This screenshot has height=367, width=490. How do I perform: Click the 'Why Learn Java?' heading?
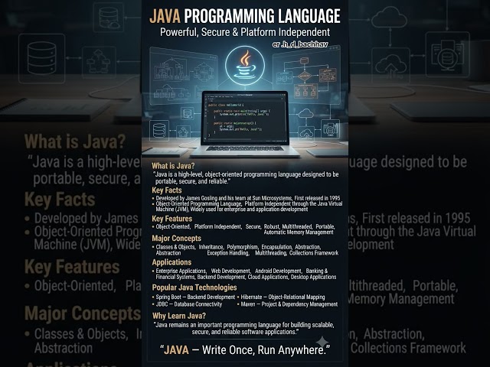pyautogui.click(x=179, y=316)
